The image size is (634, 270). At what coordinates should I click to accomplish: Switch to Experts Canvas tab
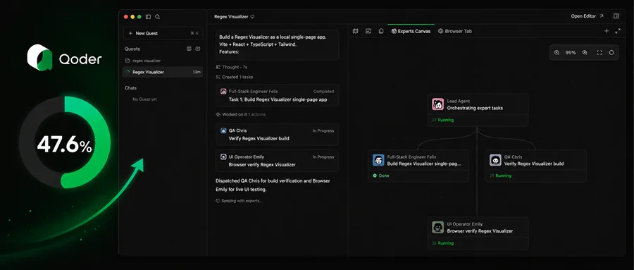coord(411,31)
